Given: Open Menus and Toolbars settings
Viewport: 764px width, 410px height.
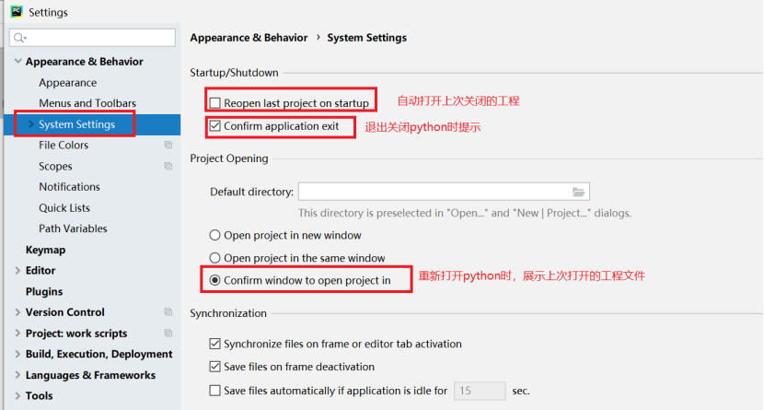Looking at the screenshot, I should (87, 103).
